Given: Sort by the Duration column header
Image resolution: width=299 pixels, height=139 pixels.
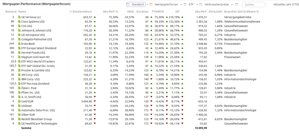Looking at the screenshot, I should [x=142, y=12].
